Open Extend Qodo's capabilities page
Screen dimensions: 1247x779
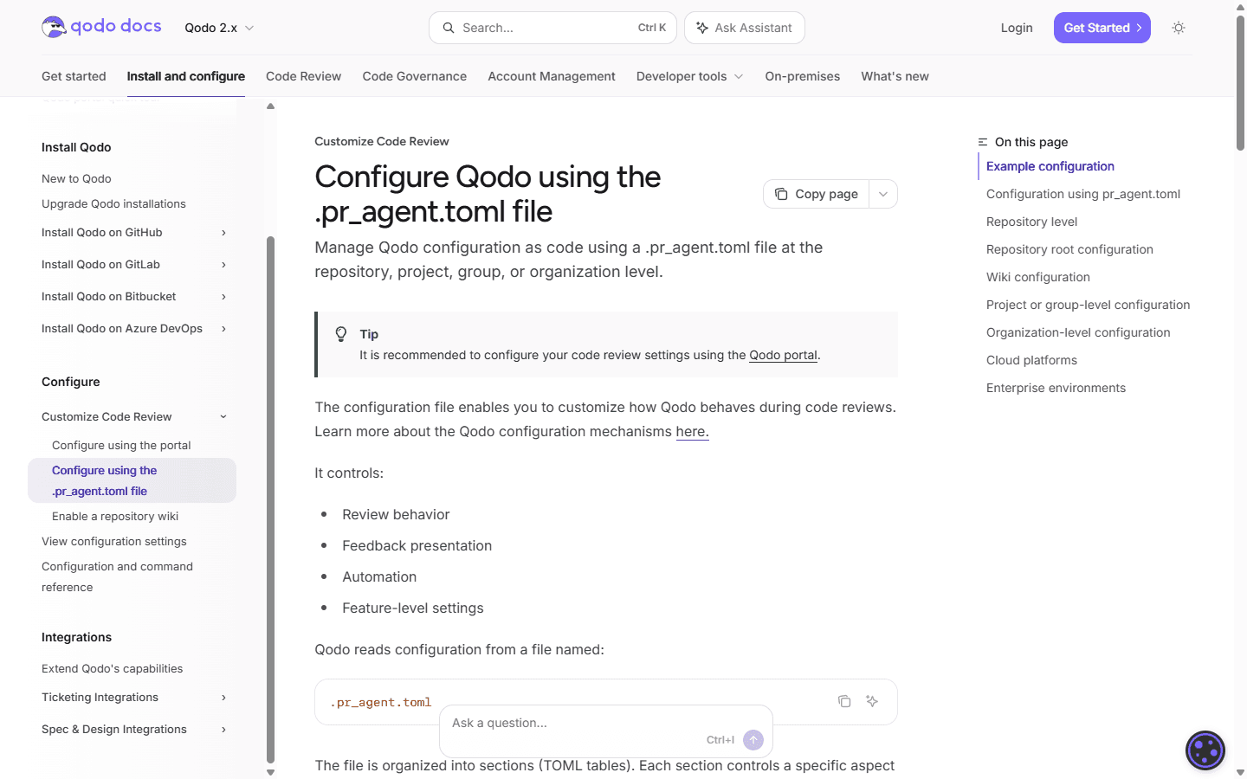[112, 668]
